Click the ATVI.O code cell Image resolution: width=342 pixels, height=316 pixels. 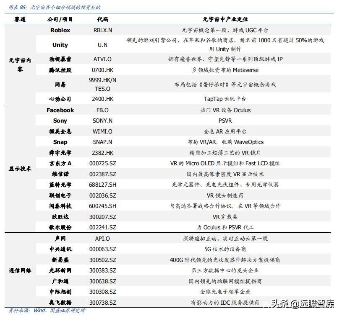pyautogui.click(x=102, y=59)
